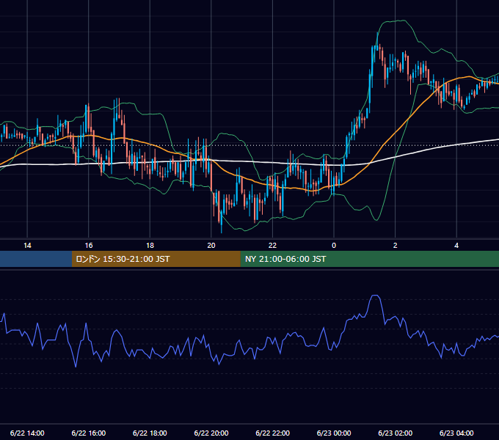Click the "22" hour label on time axis
The image size is (499, 440).
(x=272, y=246)
